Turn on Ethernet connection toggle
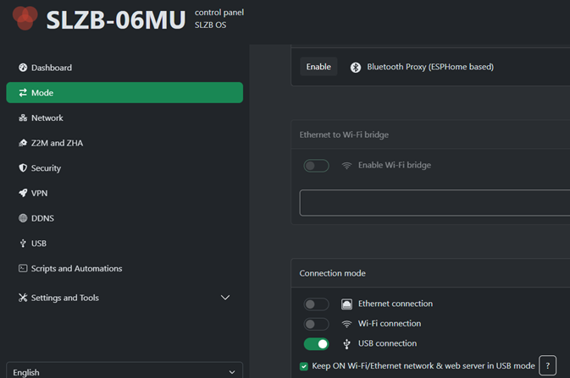The height and width of the screenshot is (378, 570). (316, 304)
